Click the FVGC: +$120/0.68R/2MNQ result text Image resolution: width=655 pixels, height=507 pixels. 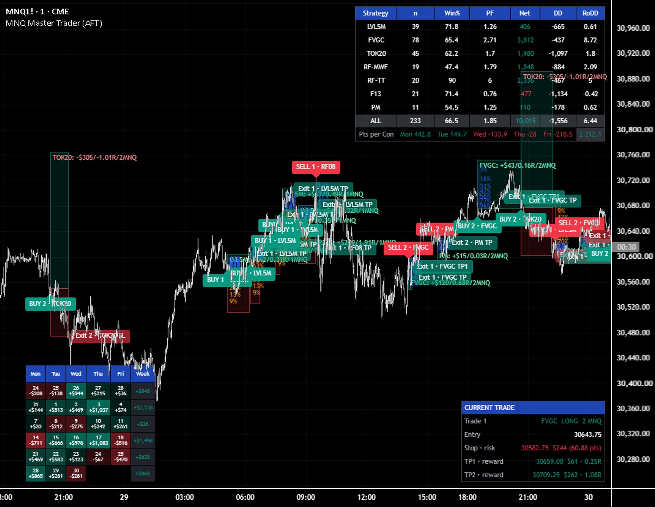point(450,283)
